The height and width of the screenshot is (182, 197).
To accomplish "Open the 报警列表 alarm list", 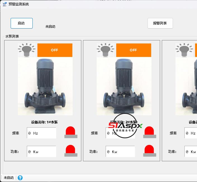I will point(160,23).
